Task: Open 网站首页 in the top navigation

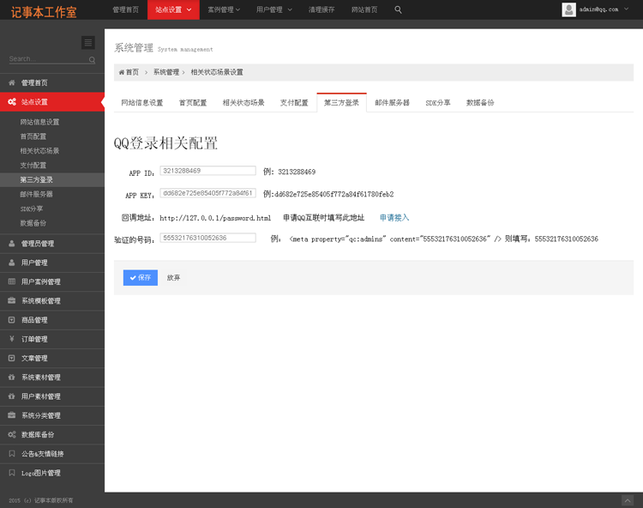Action: tap(364, 9)
